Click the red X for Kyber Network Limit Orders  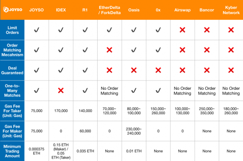[x=231, y=30]
